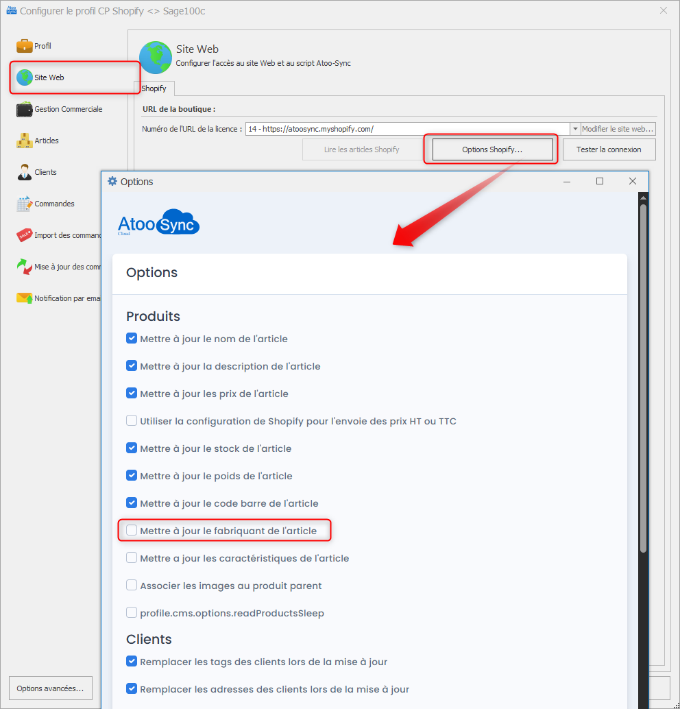Viewport: 680px width, 709px height.
Task: Select the Profil label in sidebar
Action: [43, 46]
